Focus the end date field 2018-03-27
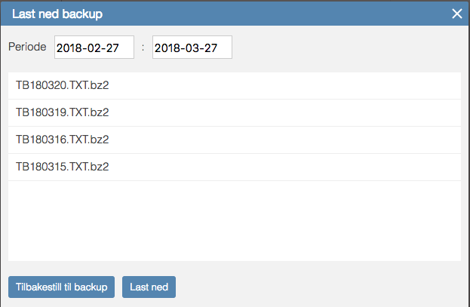 coord(192,47)
